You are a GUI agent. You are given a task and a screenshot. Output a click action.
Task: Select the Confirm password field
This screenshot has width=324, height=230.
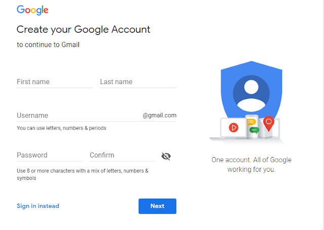(x=122, y=156)
